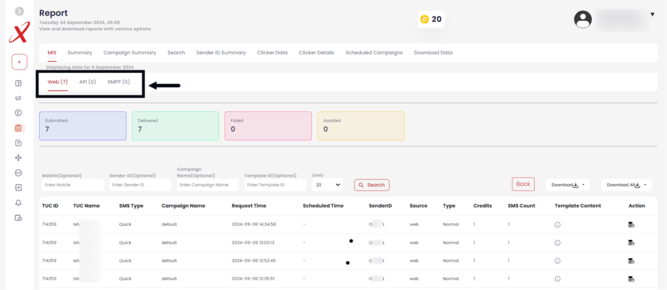Click the user profile avatar
Screen dimensions: 667x290
click(583, 20)
